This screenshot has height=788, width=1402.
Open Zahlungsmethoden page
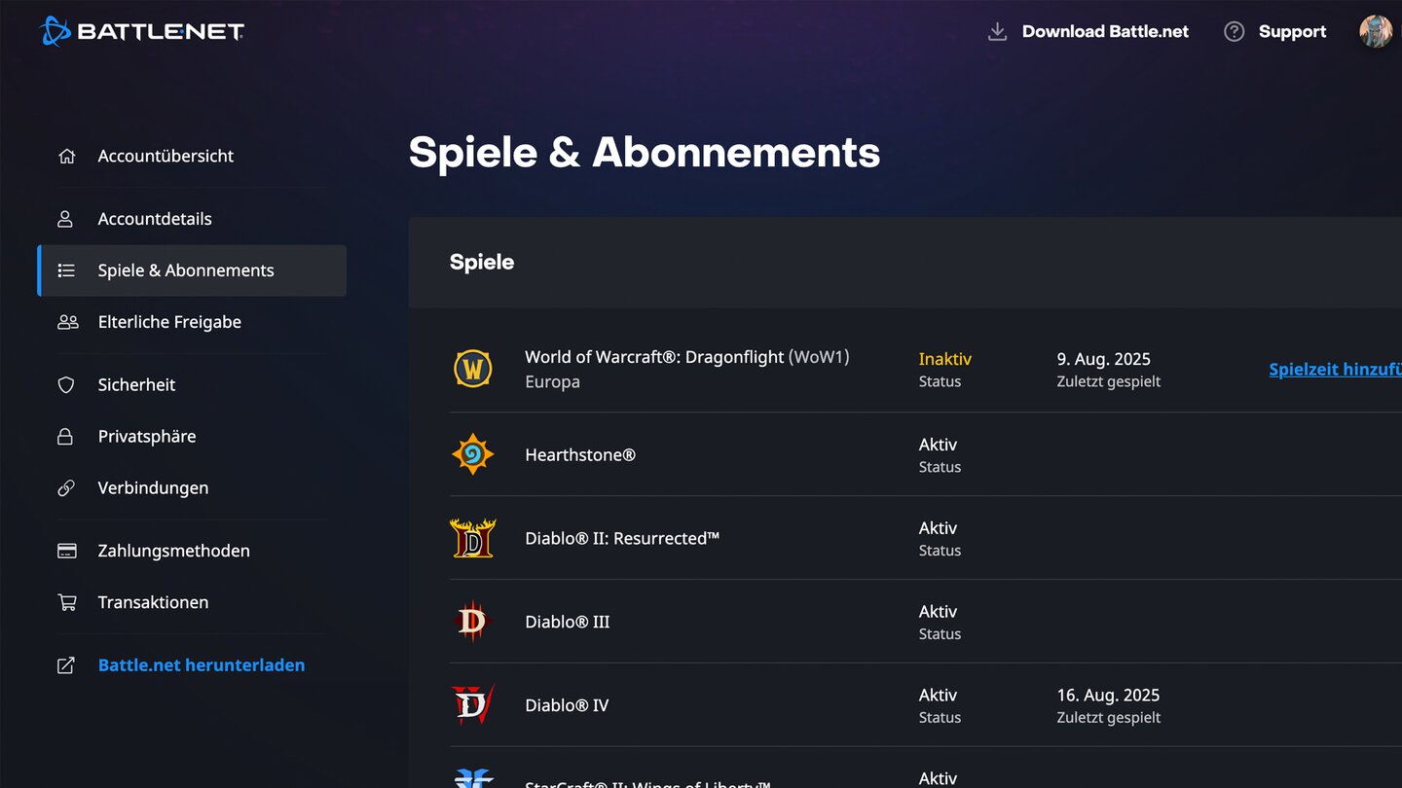tap(173, 551)
